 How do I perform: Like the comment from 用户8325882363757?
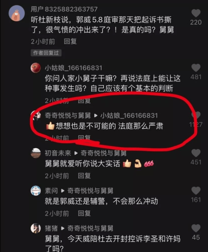coord(196,13)
